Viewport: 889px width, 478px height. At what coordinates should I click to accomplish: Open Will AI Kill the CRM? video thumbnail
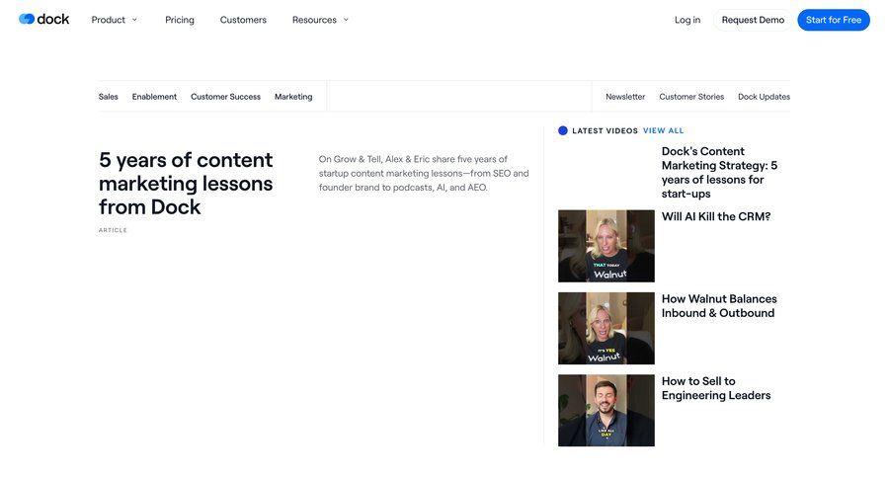pos(606,246)
